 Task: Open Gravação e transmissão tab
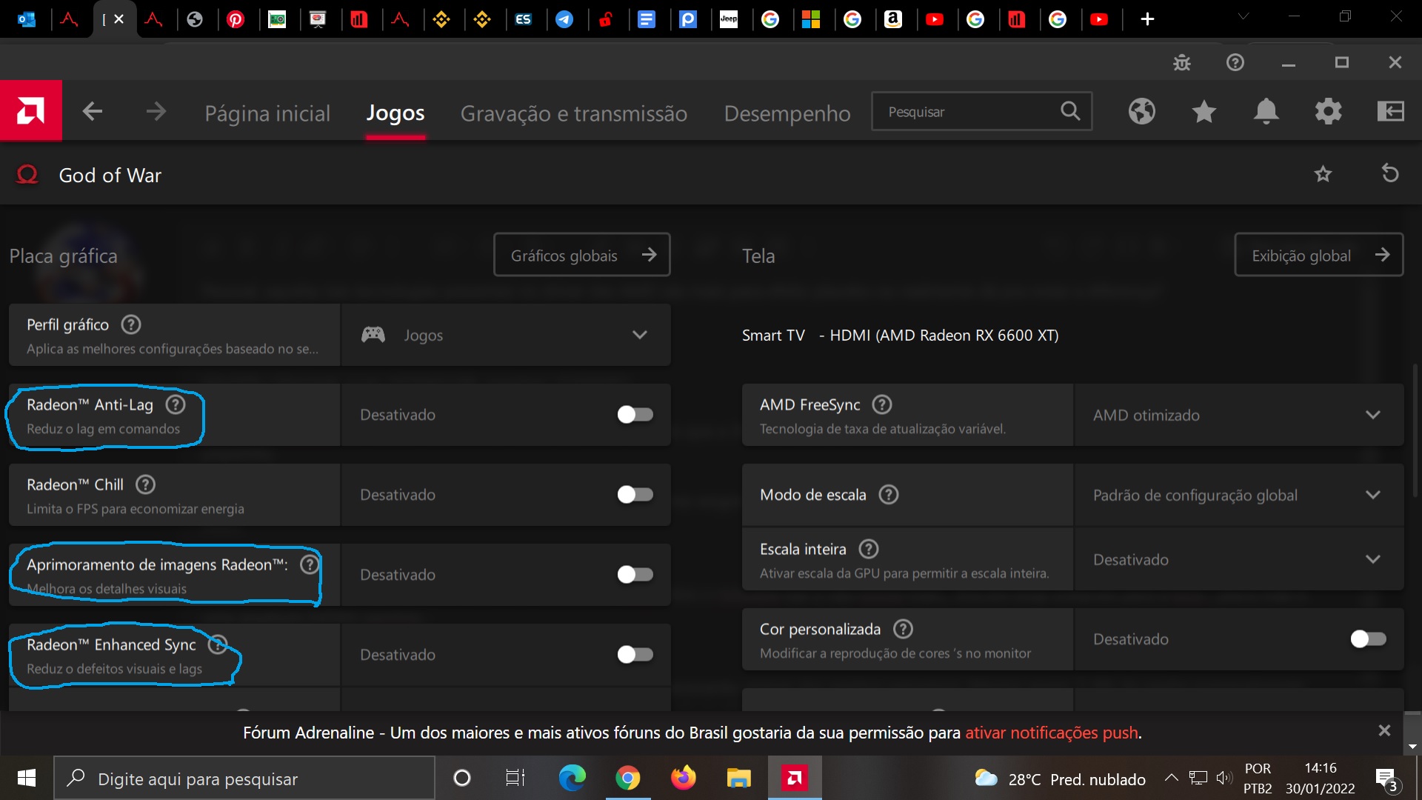(574, 113)
